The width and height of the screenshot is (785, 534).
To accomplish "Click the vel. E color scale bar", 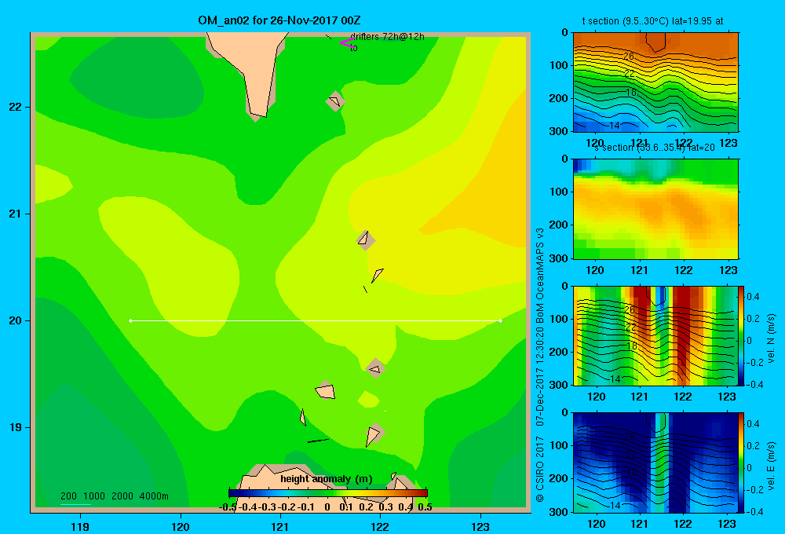I will [741, 463].
